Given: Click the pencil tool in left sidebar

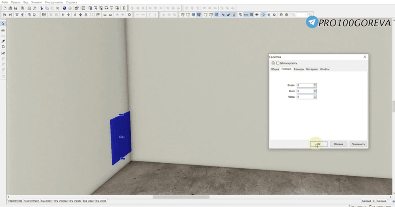Looking at the screenshot, I should [x=3, y=41].
